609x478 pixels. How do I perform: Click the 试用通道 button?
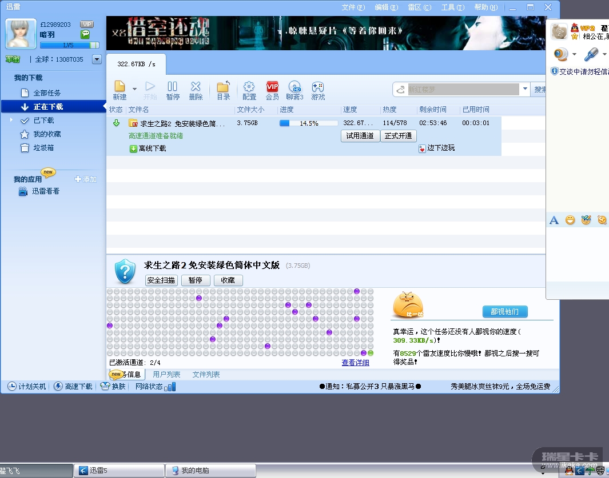tap(360, 136)
